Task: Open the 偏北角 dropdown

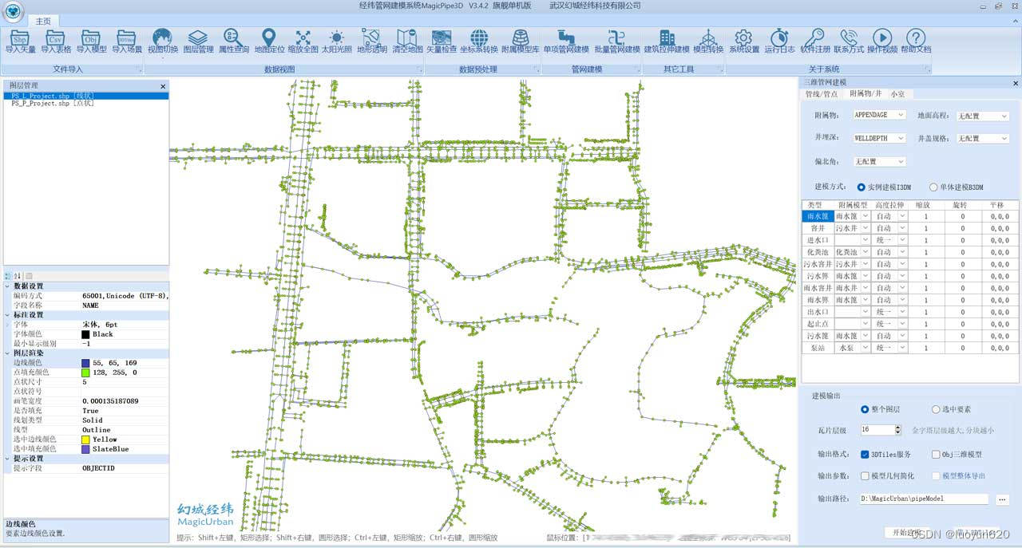Action: click(x=879, y=161)
